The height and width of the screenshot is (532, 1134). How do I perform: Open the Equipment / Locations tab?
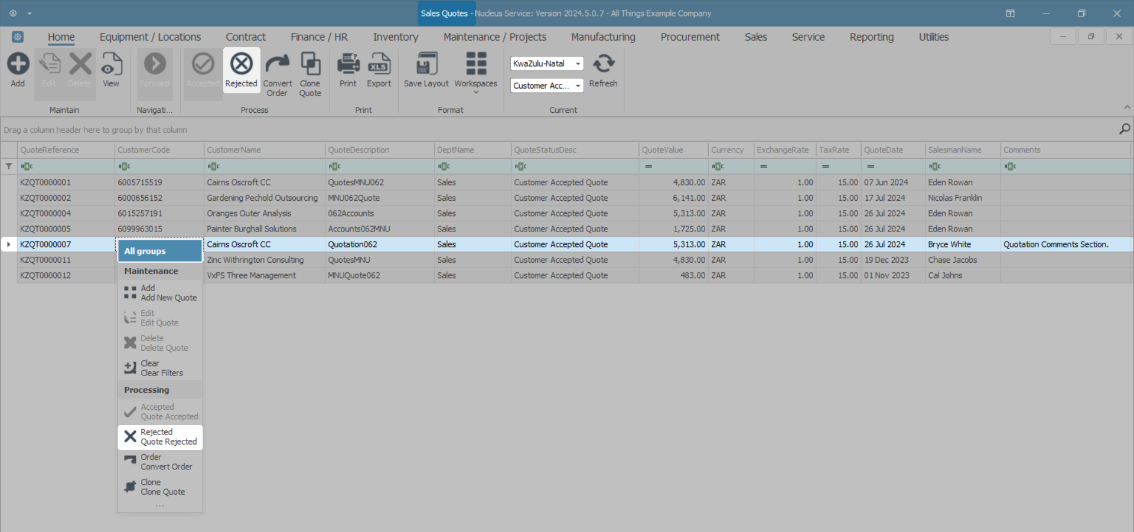(x=150, y=37)
